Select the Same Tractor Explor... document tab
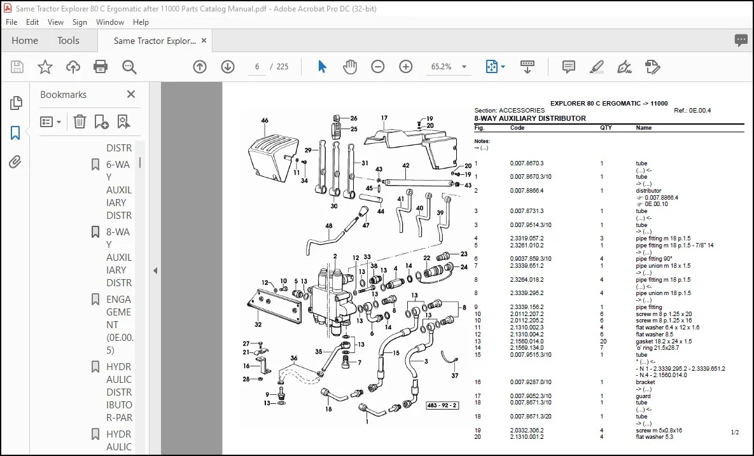 [x=155, y=41]
